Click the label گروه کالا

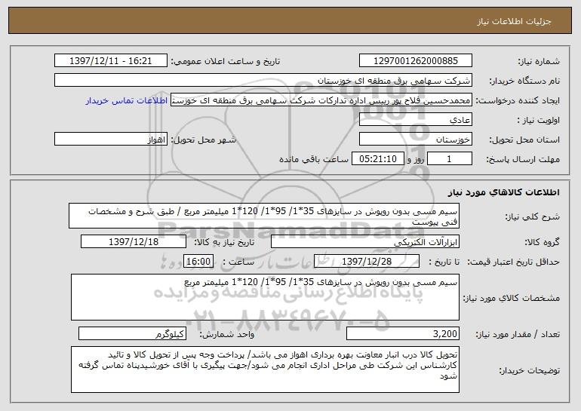pyautogui.click(x=542, y=242)
